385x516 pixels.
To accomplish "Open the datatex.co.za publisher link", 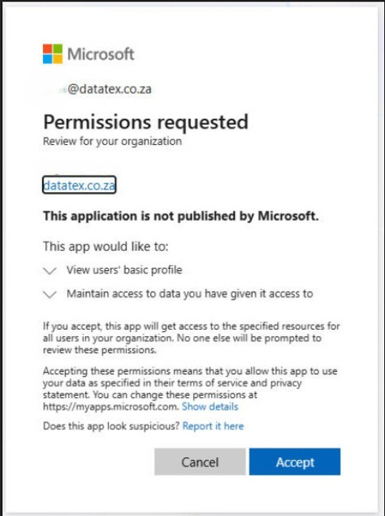I will [79, 185].
